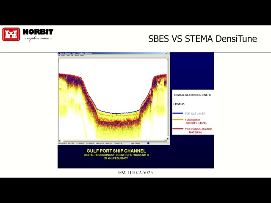Click the horizontal scrollbar left arrow
The height and width of the screenshot is (203, 271).
tap(59, 140)
